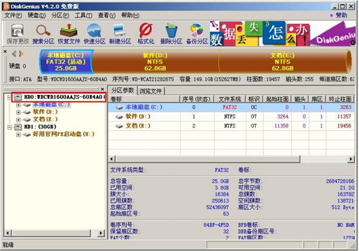Click the 起始柱面 column header

(x=277, y=99)
